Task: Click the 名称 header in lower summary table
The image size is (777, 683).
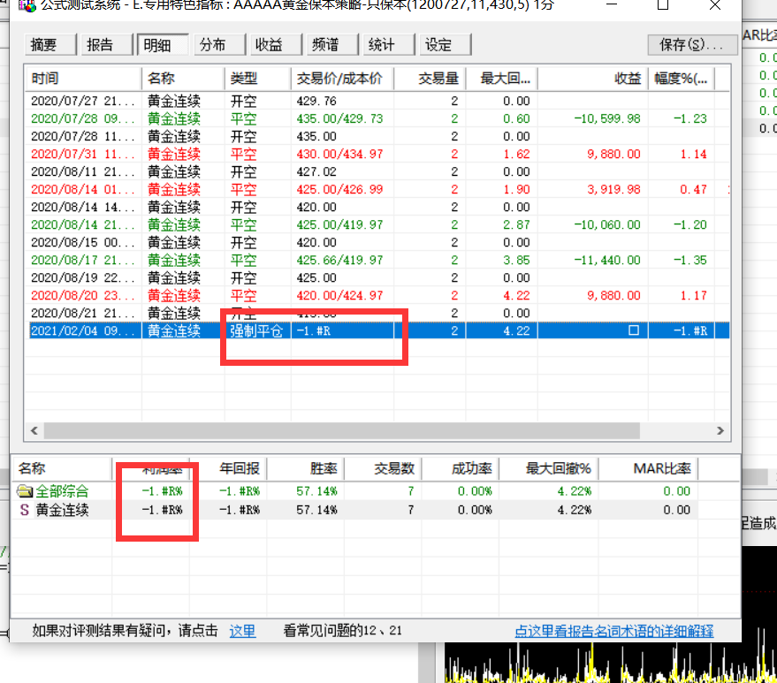Action: [x=63, y=468]
